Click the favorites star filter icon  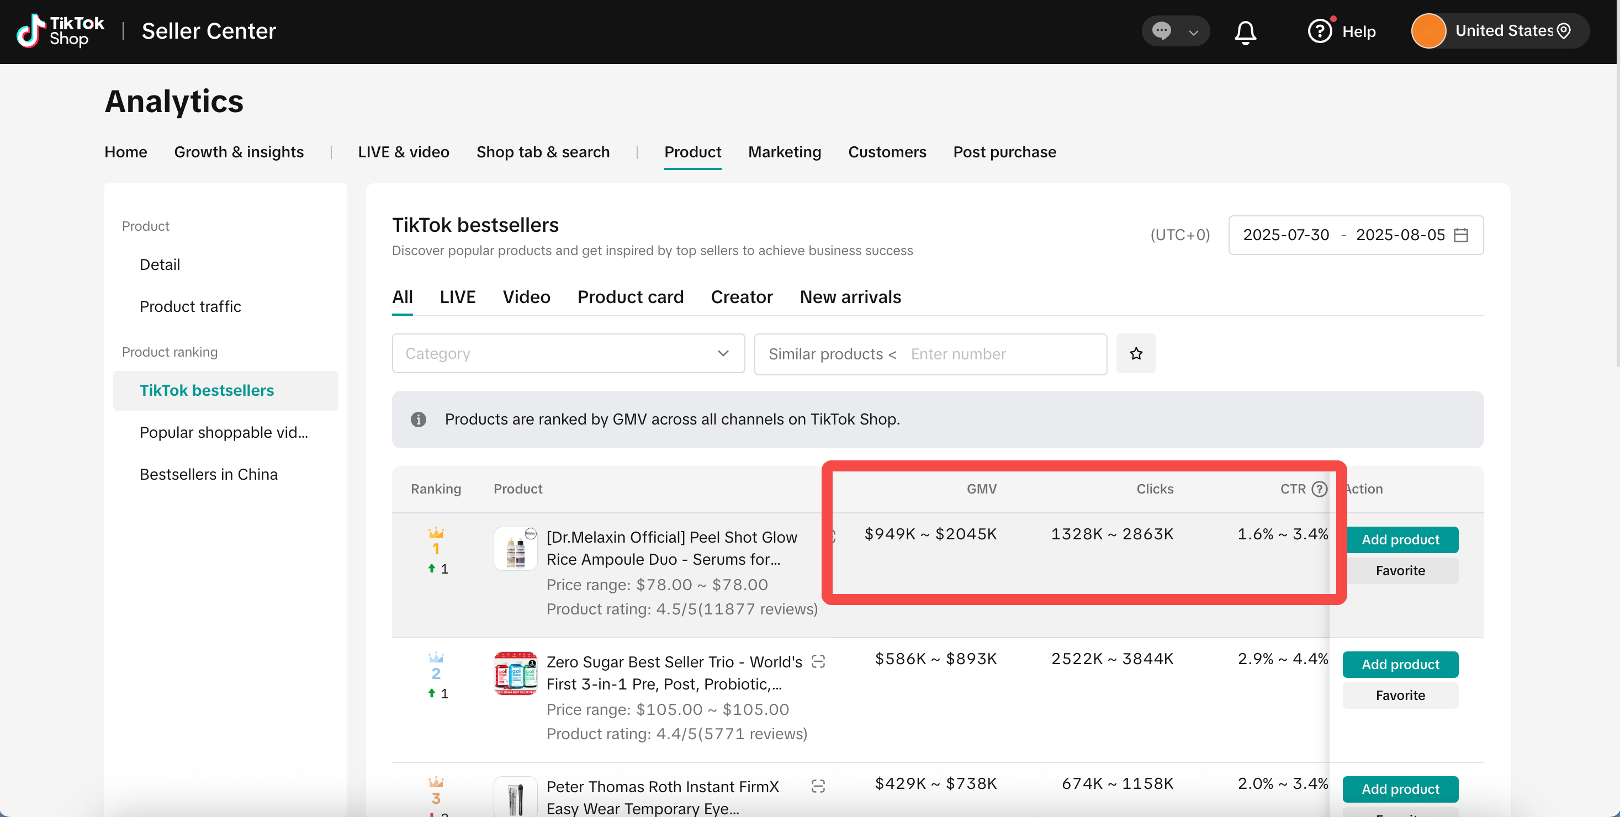pos(1136,353)
